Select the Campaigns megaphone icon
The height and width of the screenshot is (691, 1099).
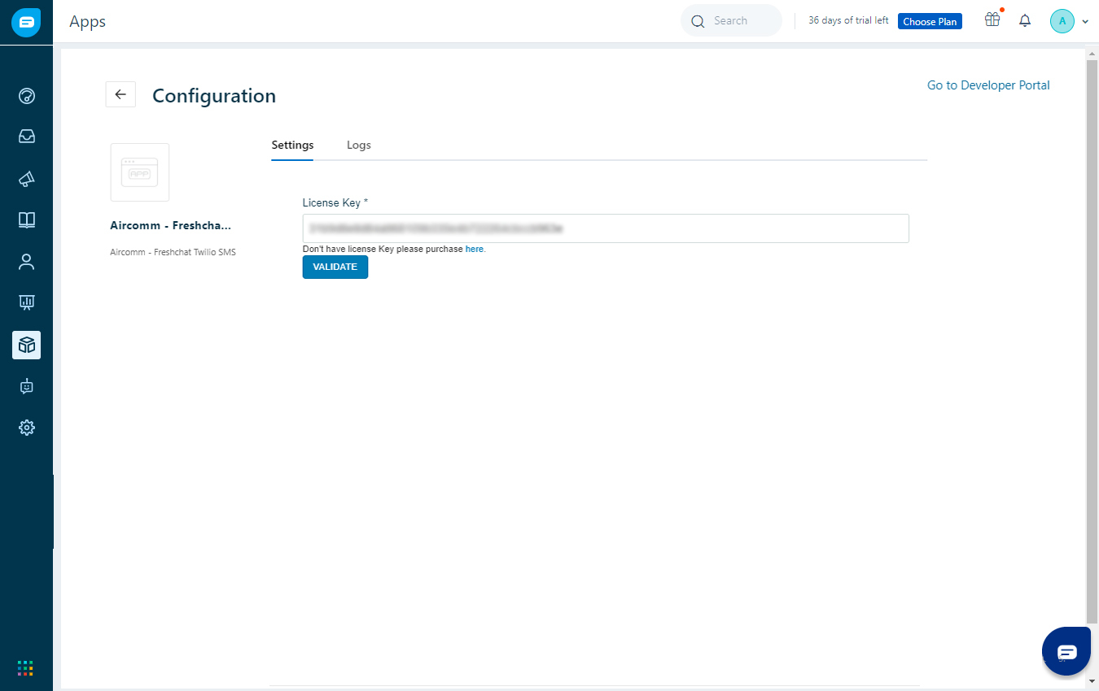26,179
